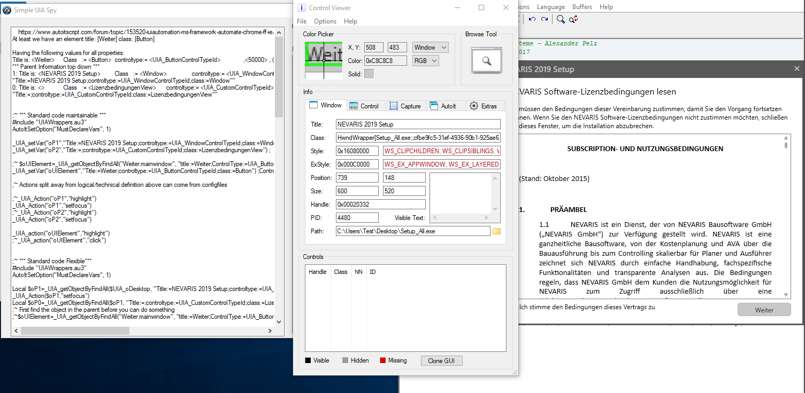Click the ExStyle hex field 0x000C0000

coord(357,164)
